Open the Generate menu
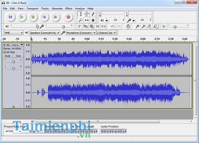Image resolution: width=199 pixels, height=143 pixels. pos(57,8)
